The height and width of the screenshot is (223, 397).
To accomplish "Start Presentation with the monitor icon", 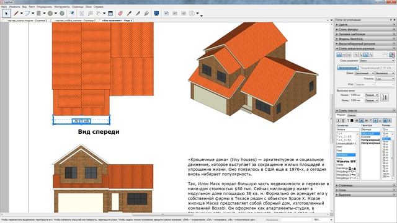I will (156, 14).
